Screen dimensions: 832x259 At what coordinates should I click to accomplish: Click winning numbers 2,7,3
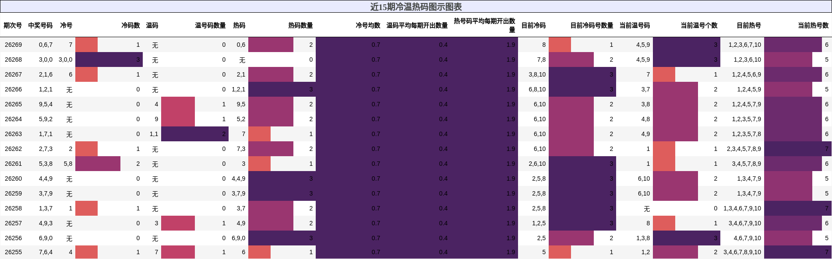click(x=46, y=149)
